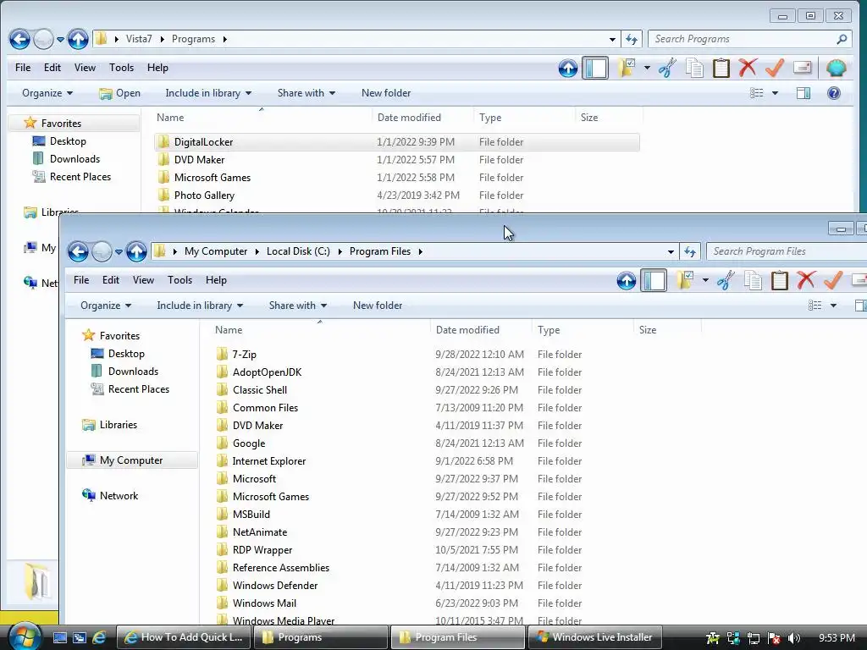The image size is (867, 650).
Task: Click Search Program Files field
Action: pos(787,251)
